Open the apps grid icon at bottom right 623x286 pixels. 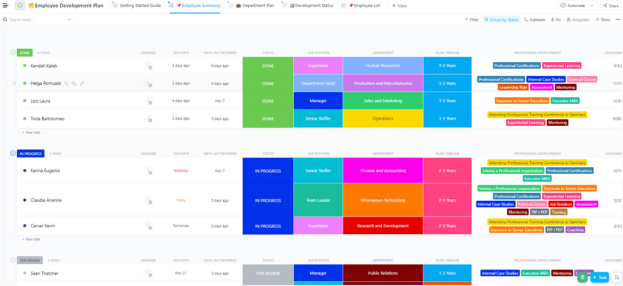click(x=616, y=277)
